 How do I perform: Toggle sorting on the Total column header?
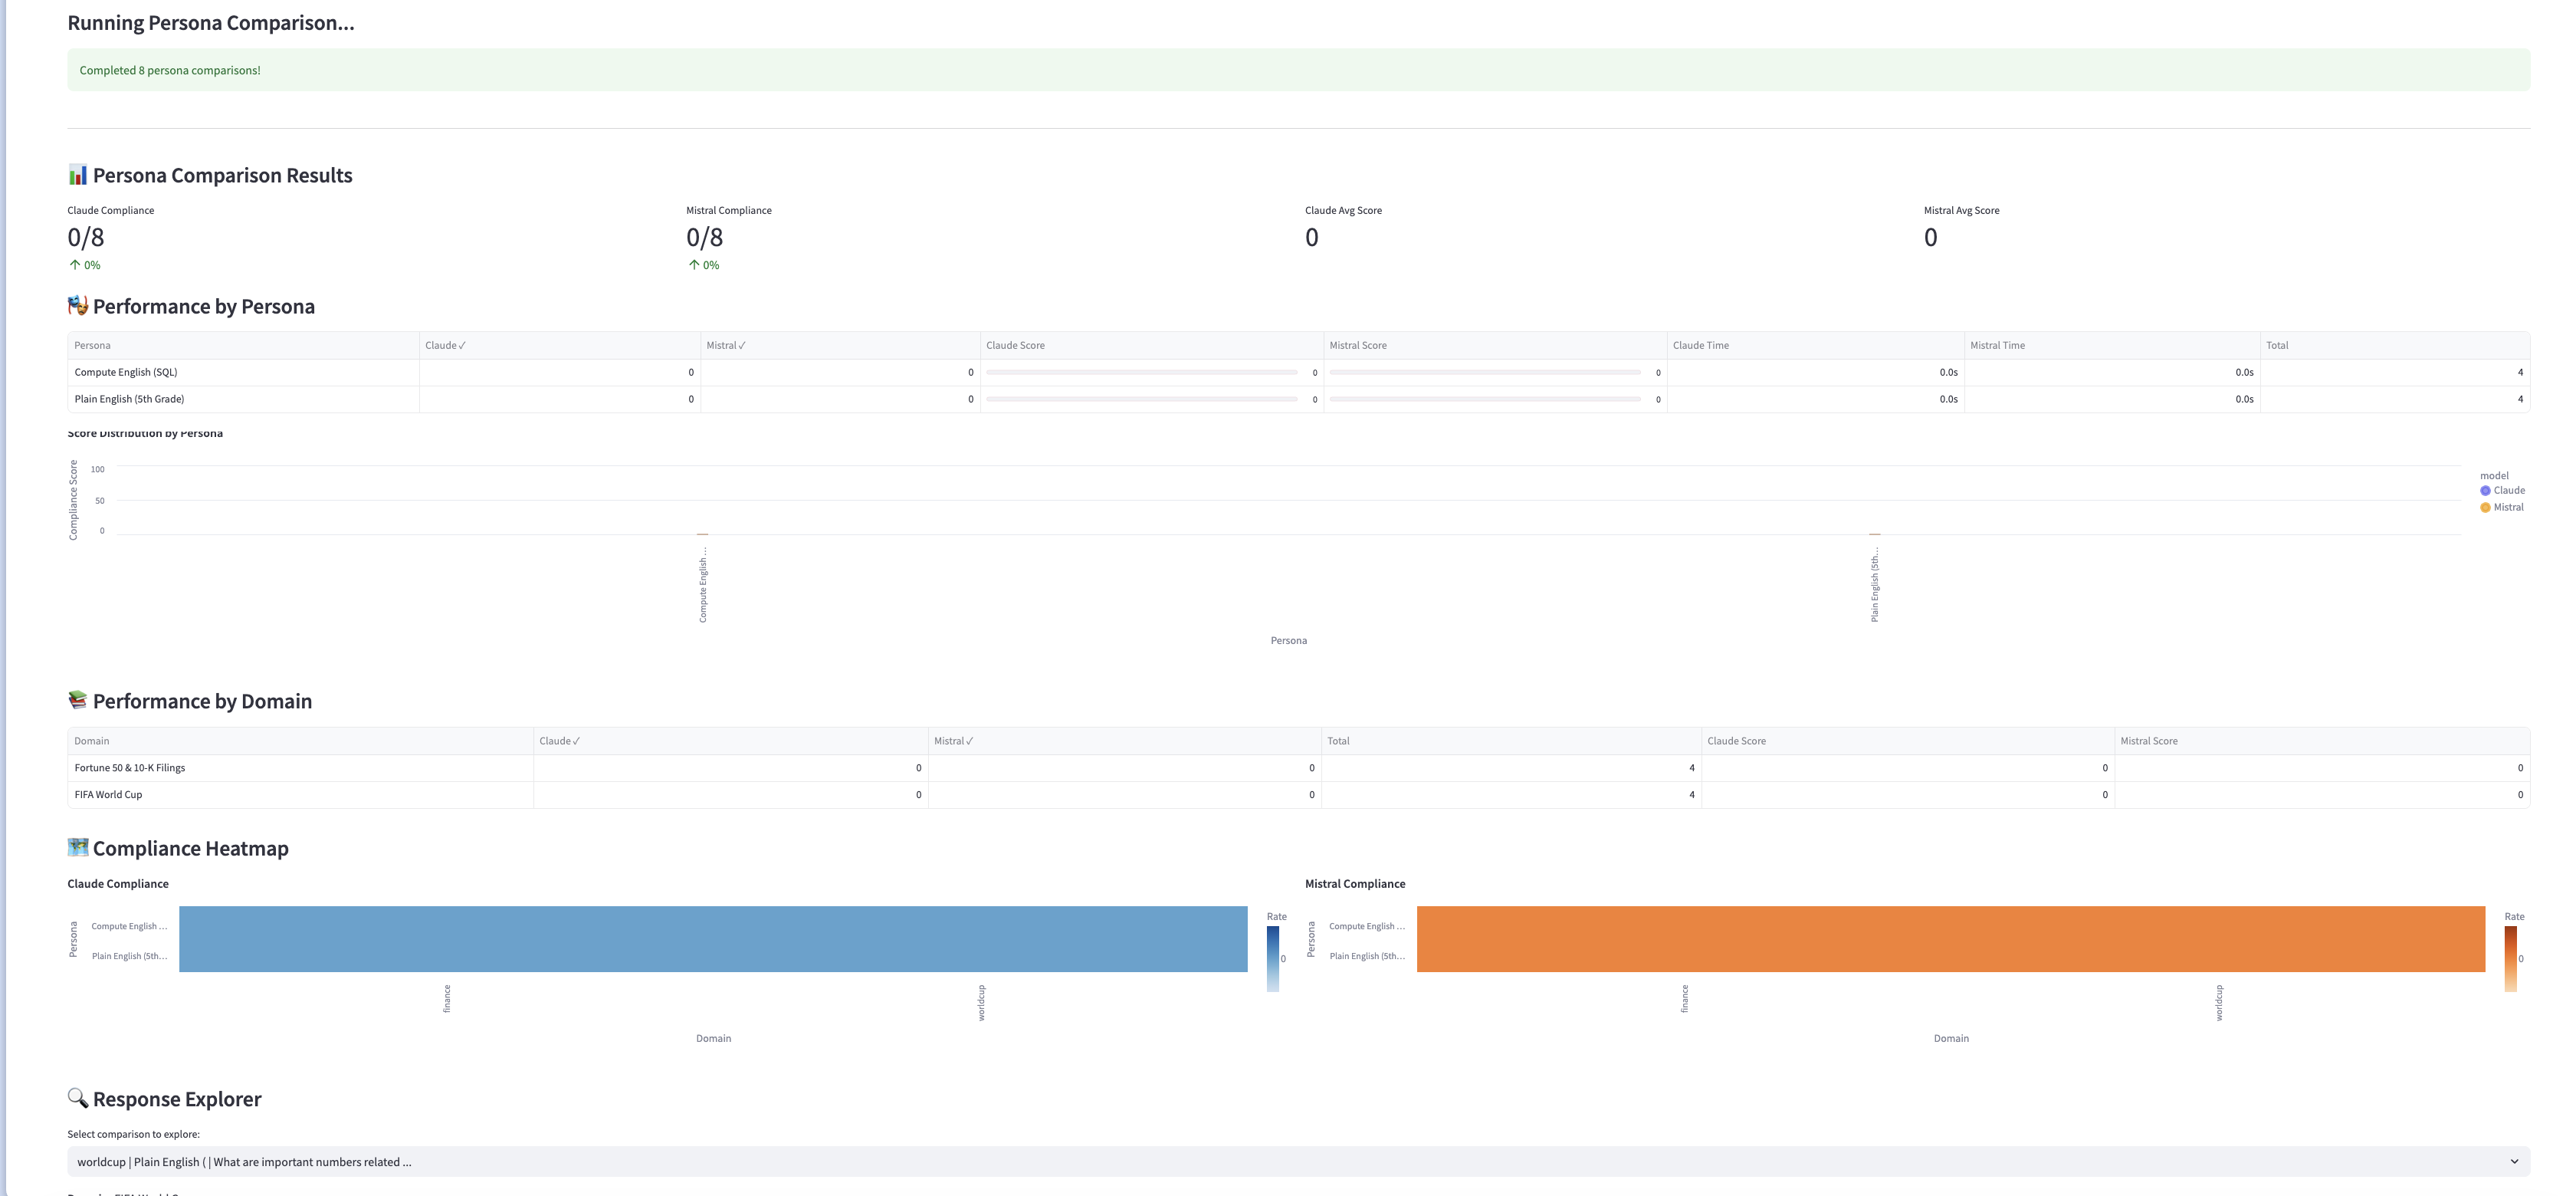pos(2278,345)
